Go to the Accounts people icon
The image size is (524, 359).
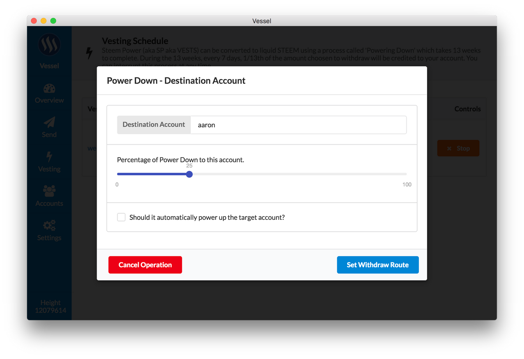(x=49, y=191)
